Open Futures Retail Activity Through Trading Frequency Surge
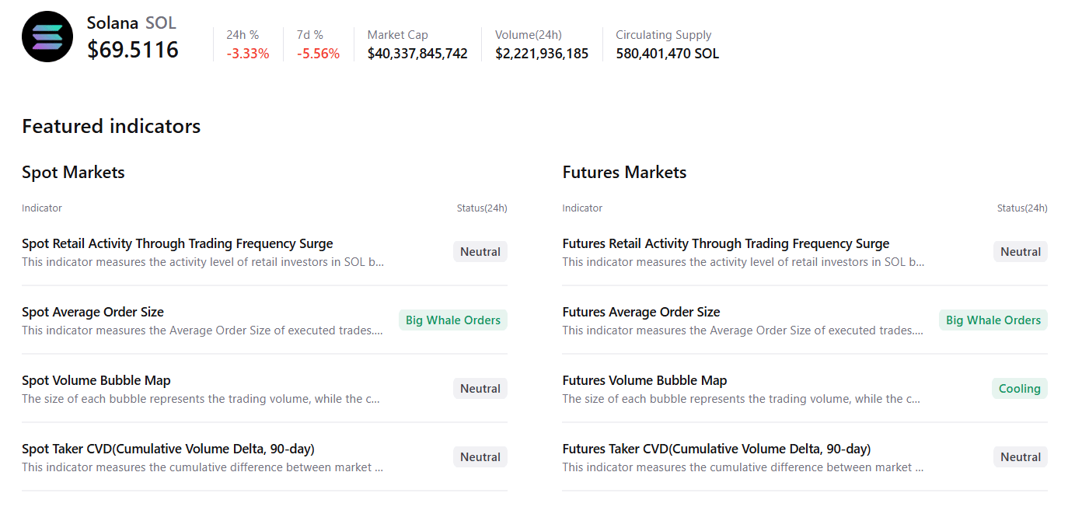This screenshot has height=507, width=1082. coord(726,243)
